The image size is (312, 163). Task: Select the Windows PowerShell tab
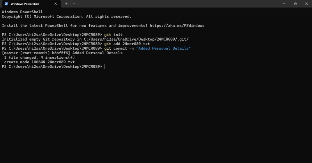pos(31,4)
